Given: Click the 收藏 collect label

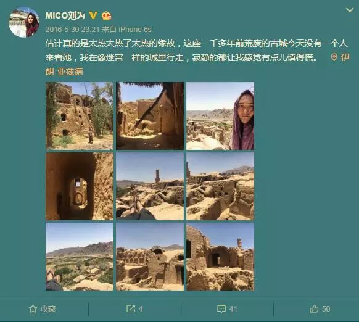Looking at the screenshot, I should [48, 308].
